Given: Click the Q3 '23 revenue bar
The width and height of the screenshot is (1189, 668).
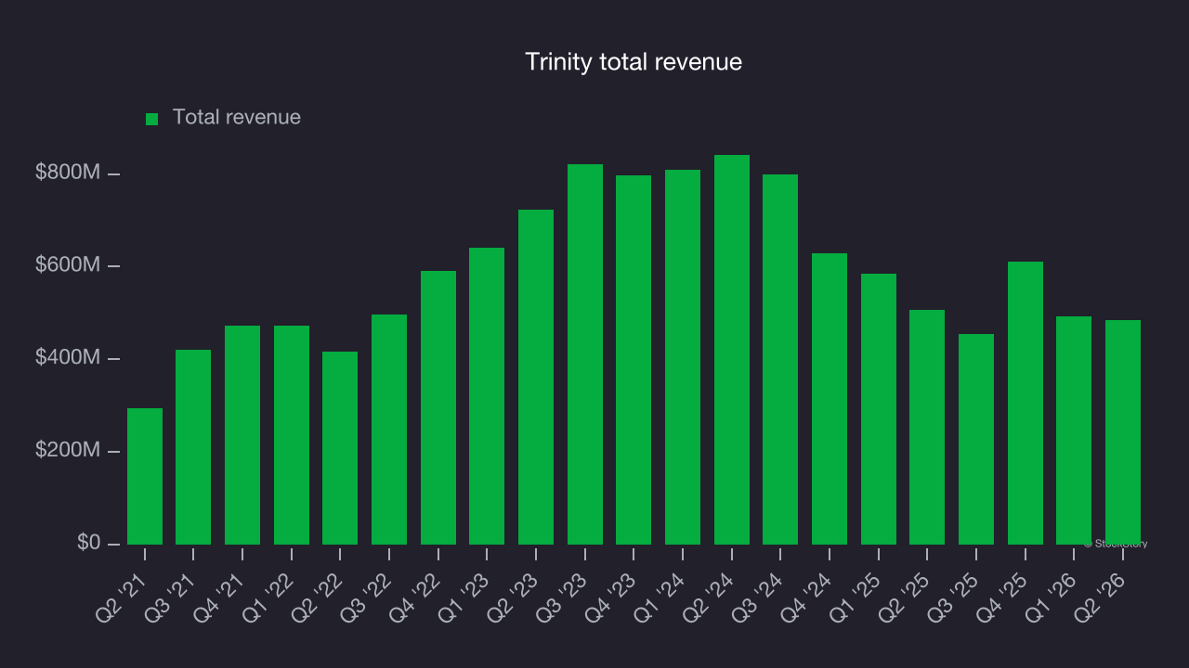Looking at the screenshot, I should [585, 354].
